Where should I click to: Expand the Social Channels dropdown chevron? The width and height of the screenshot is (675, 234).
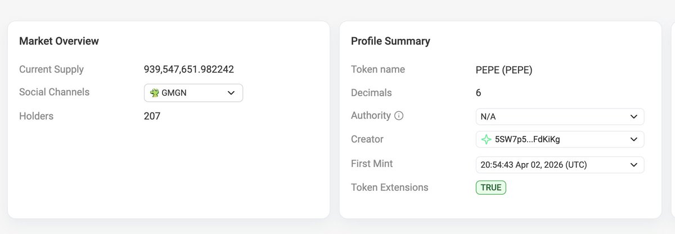(231, 93)
